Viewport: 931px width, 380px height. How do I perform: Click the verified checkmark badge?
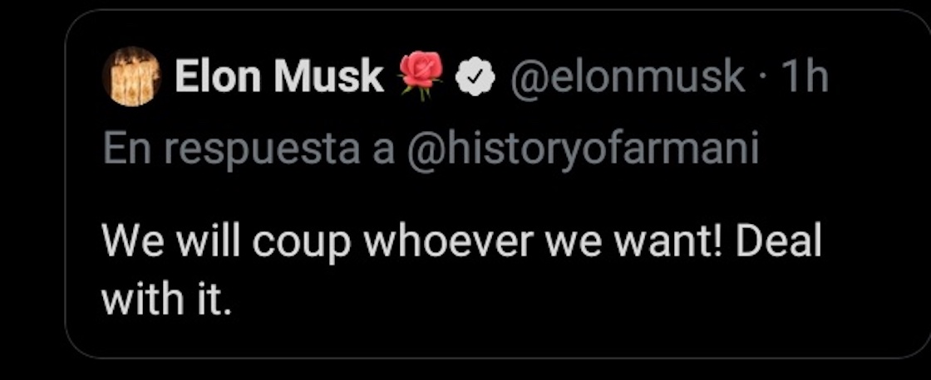476,77
